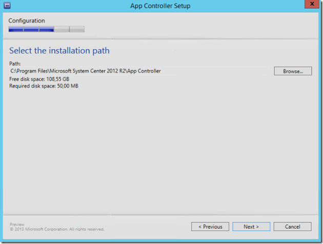Click the fourth empty progress bar segment
This screenshot has width=323, height=244.
coord(62,30)
